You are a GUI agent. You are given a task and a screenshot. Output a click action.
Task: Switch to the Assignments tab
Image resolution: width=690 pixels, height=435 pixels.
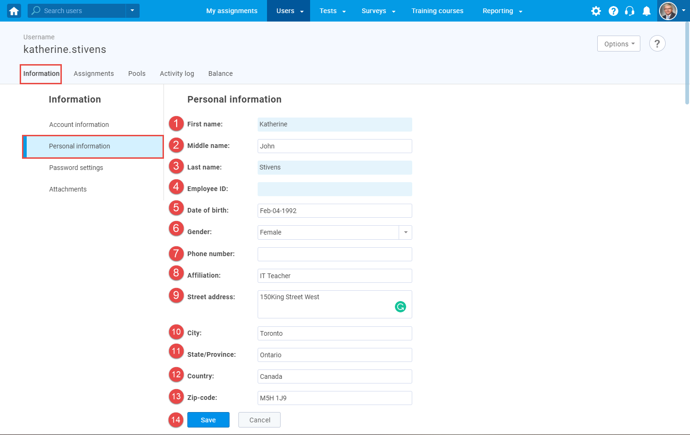[x=94, y=74]
